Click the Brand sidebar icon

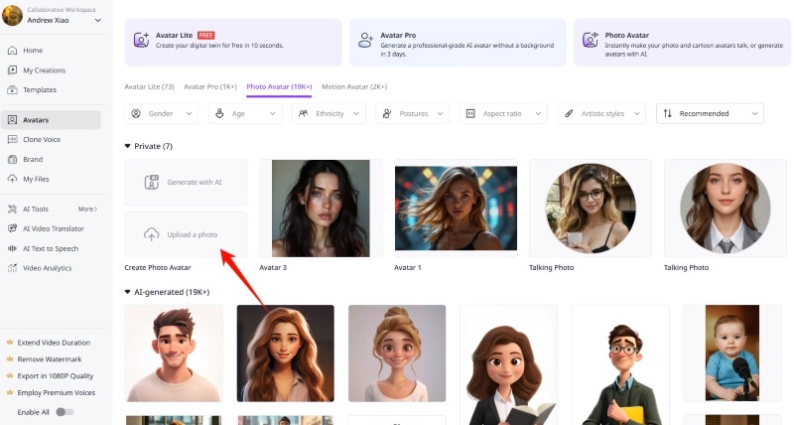[x=12, y=159]
